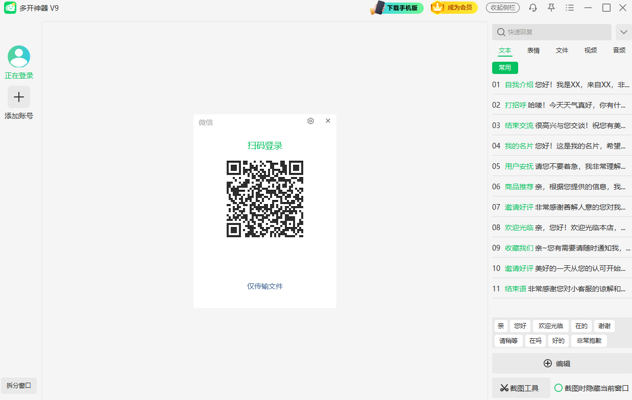Viewport: 632px width, 400px height.
Task: Select quick reply 04 我的名片
Action: 562,146
